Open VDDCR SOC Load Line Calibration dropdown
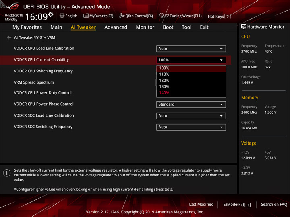 click(191, 116)
